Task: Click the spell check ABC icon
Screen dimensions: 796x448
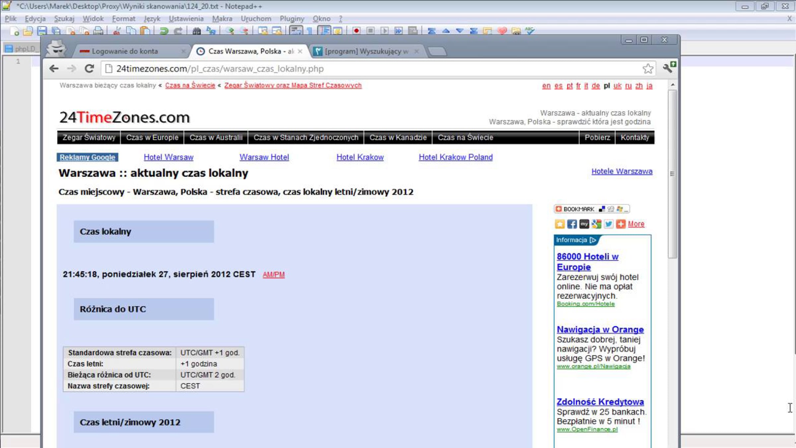Action: click(530, 31)
